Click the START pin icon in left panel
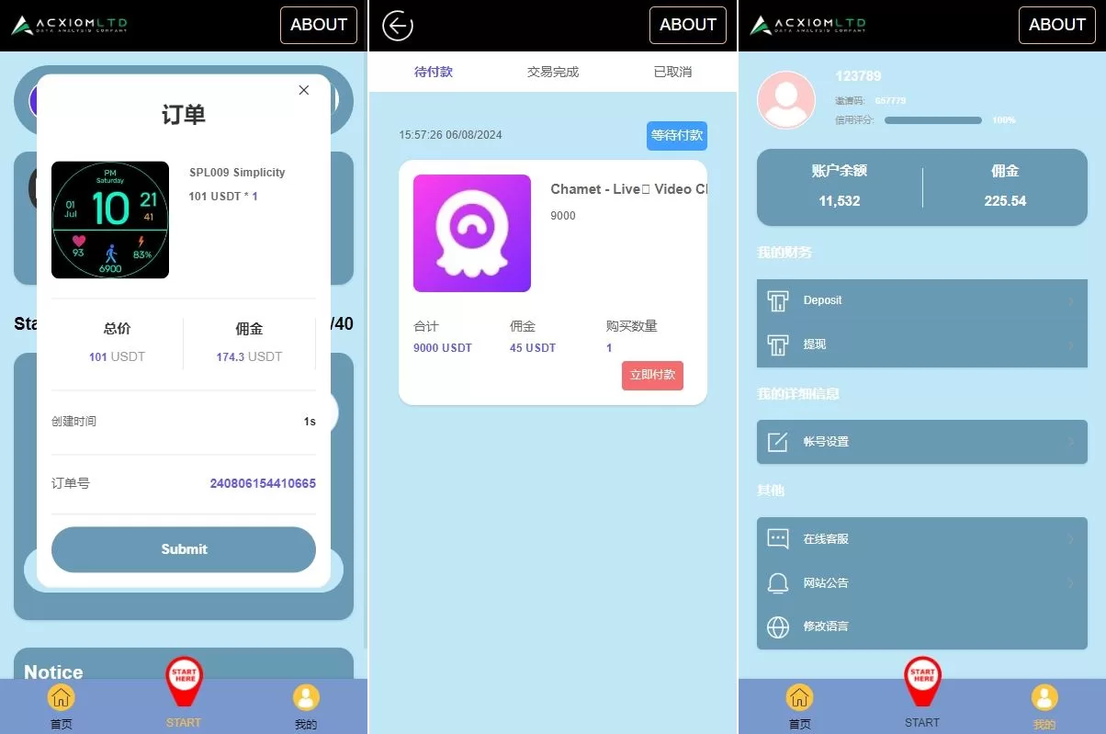This screenshot has height=734, width=1106. tap(184, 683)
